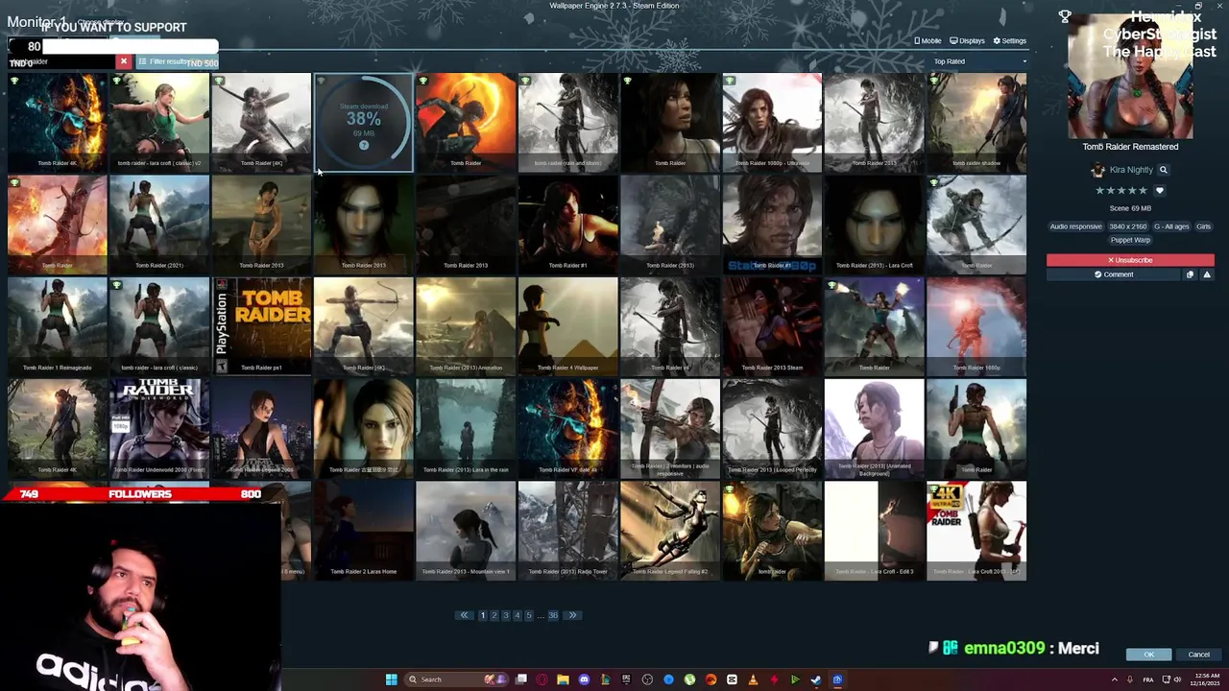This screenshot has width=1229, height=691.
Task: Go to page 3 of results
Action: (506, 615)
